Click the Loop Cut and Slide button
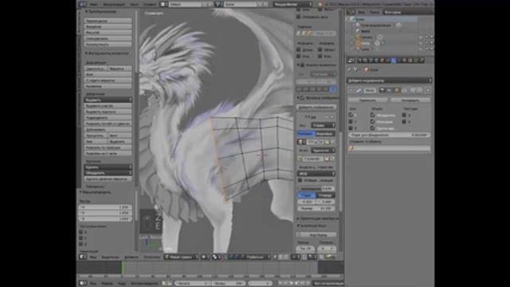Image resolution: width=510 pixels, height=287 pixels. coord(108,124)
